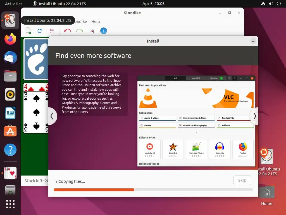Open Trash from the dock
286x215 pixels.
10,190
